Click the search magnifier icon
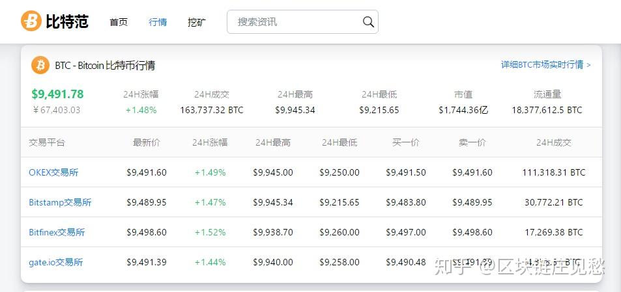 click(368, 21)
